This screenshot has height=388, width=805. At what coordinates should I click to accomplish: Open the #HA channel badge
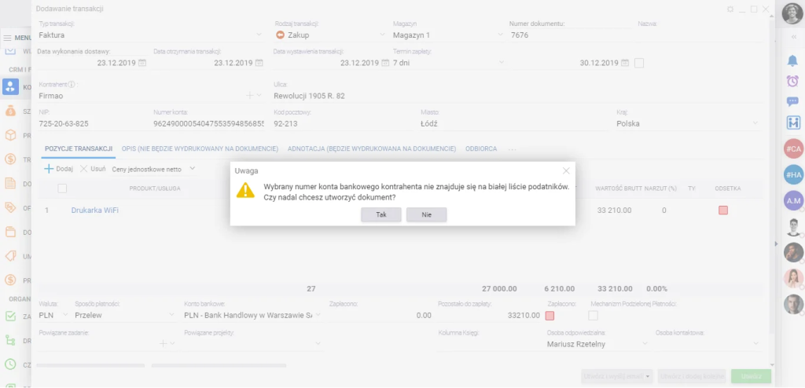coord(793,174)
